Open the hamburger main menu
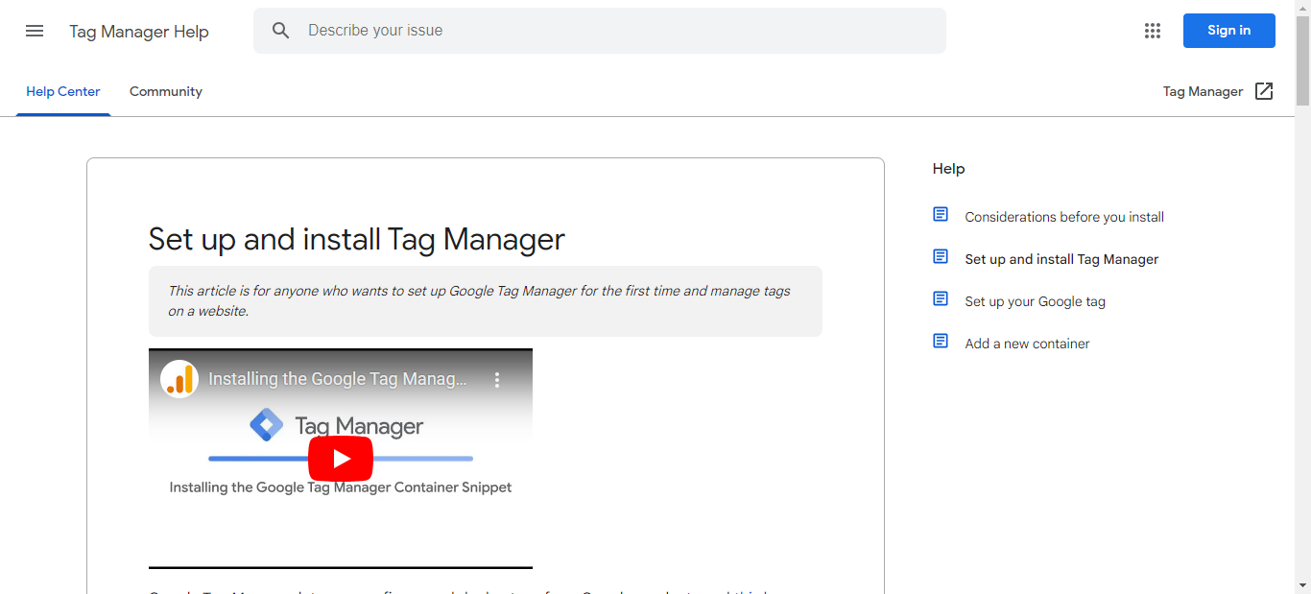Screen dimensions: 1311x594 tap(35, 31)
